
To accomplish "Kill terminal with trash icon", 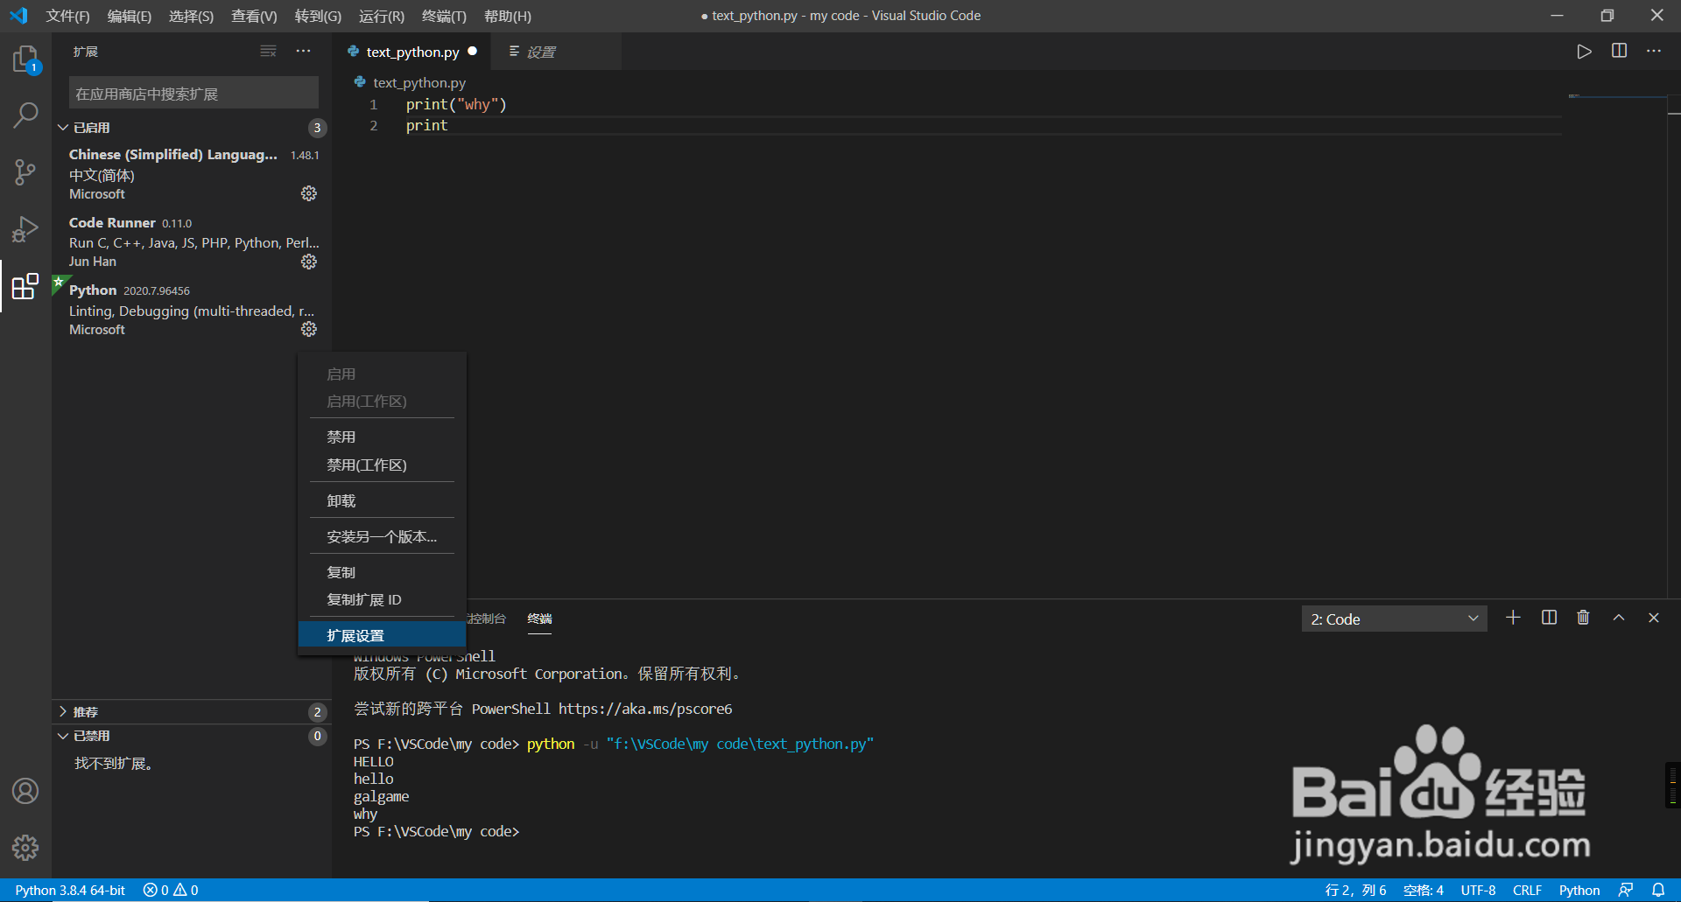I will coord(1583,618).
